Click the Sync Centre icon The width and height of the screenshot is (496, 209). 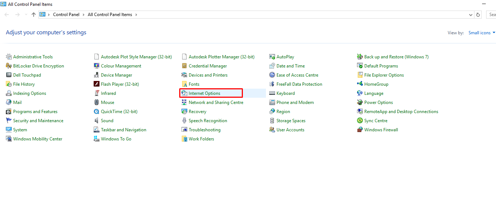click(360, 121)
